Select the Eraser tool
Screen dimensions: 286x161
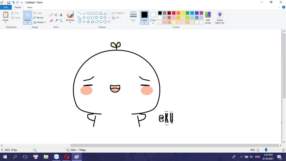point(51,21)
